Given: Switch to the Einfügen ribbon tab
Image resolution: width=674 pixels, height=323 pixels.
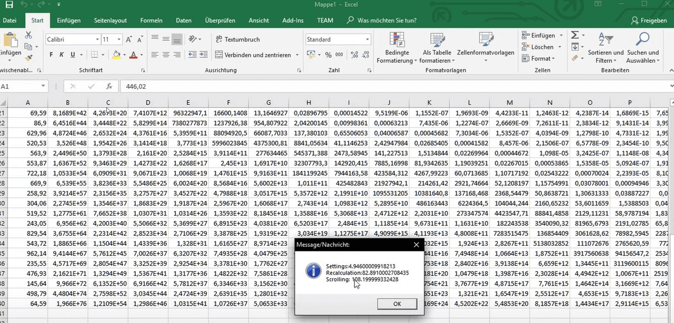Looking at the screenshot, I should pyautogui.click(x=68, y=21).
